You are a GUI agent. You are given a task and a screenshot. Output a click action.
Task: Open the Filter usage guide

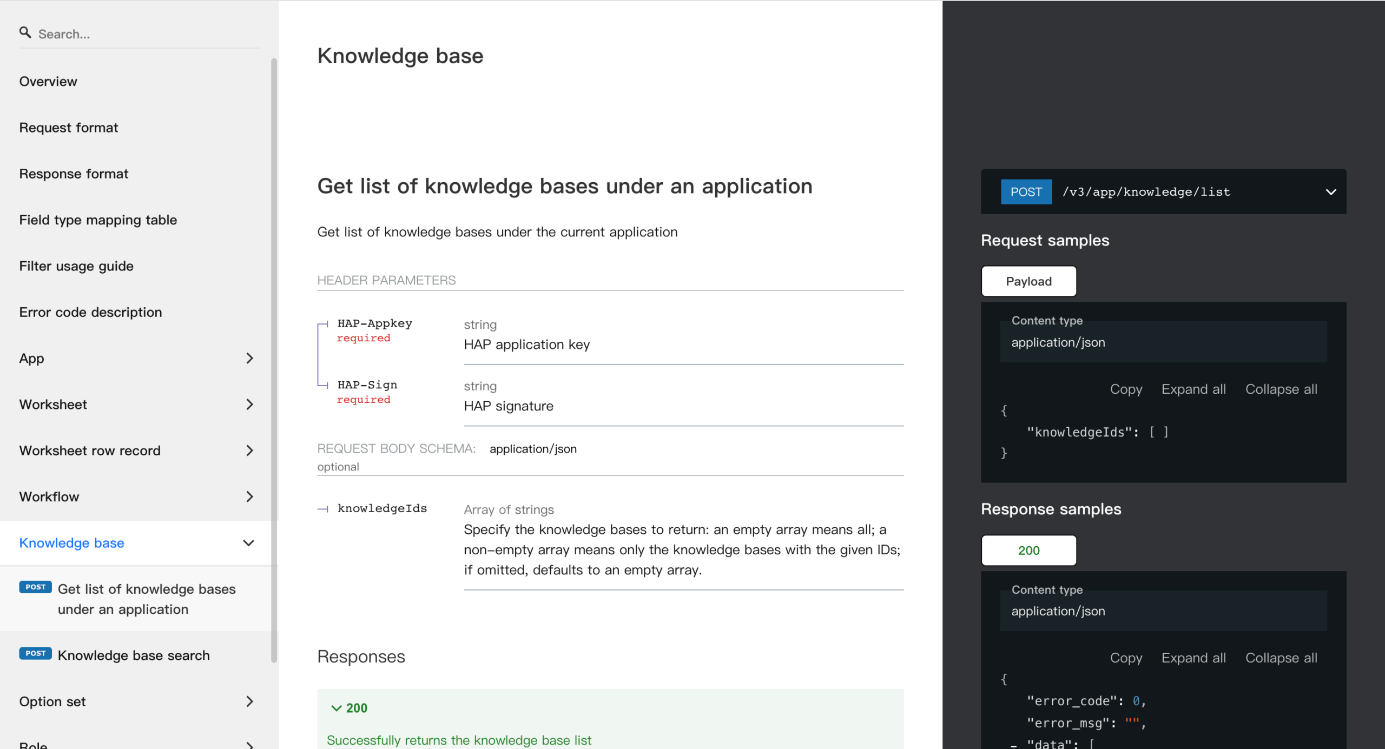point(76,266)
